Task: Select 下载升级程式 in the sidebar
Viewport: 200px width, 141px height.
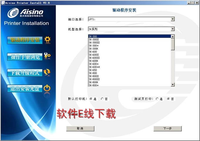Action: pyautogui.click(x=25, y=73)
